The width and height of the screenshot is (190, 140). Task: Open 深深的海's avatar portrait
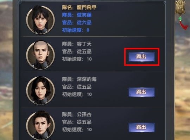pos(40,90)
